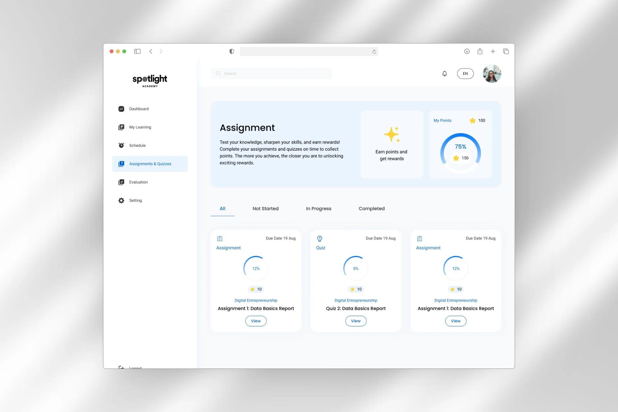The image size is (618, 412).
Task: Click the Quiz 2: Data Basics Report title
Action: tap(356, 308)
